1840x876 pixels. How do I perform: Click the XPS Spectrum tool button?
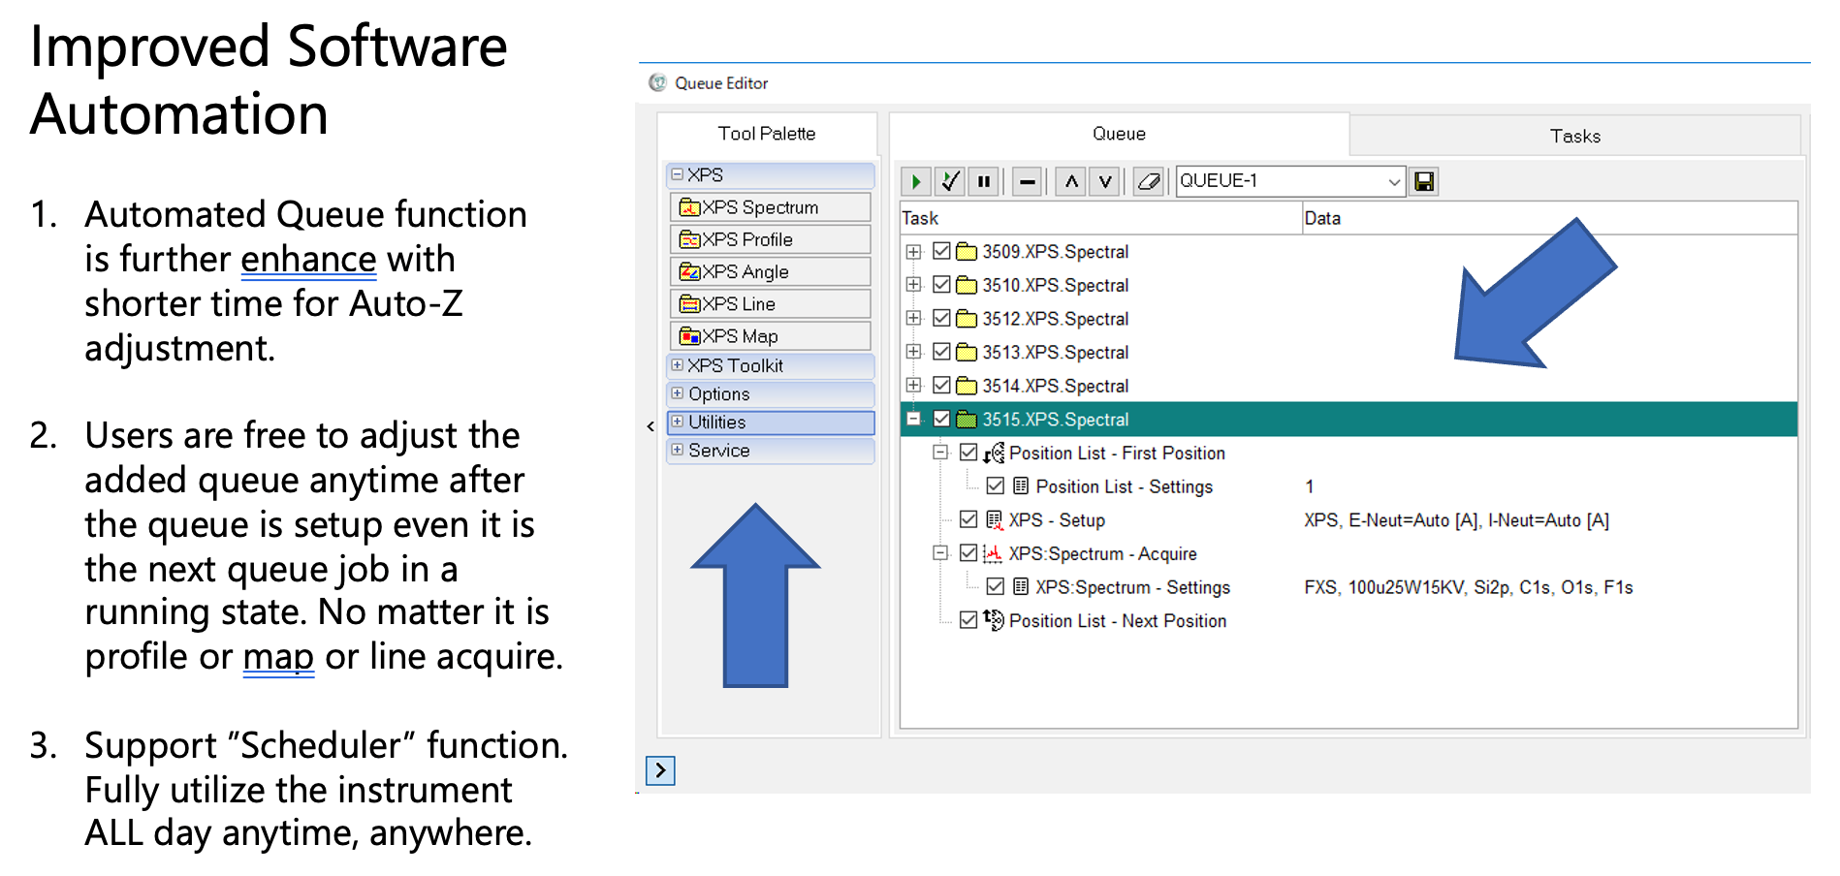[x=769, y=207]
